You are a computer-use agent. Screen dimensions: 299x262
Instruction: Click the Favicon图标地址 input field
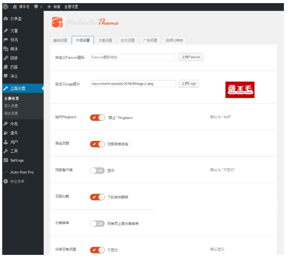pyautogui.click(x=133, y=57)
